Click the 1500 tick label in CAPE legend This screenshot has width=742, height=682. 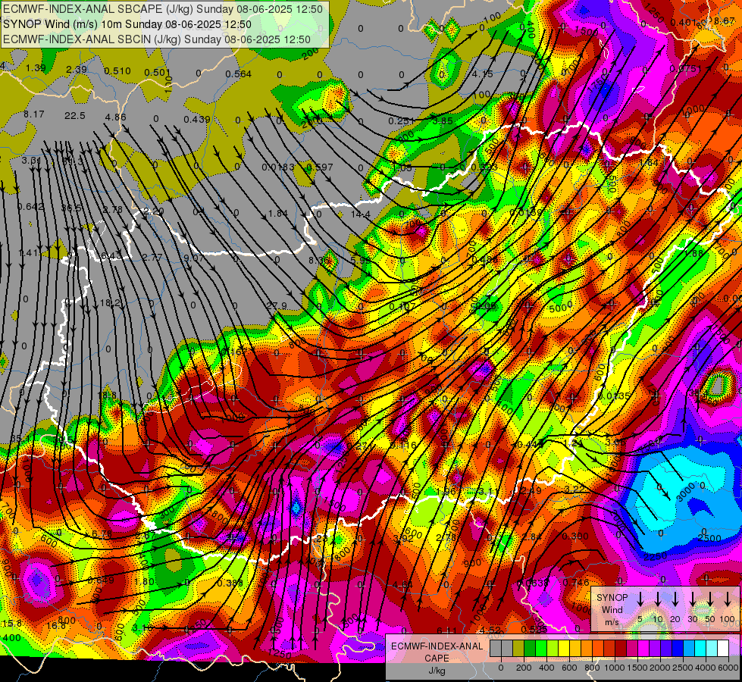click(637, 668)
